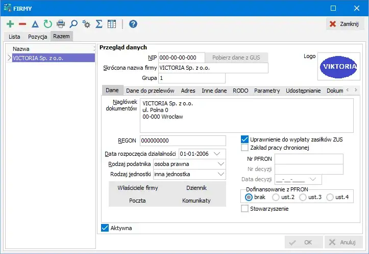Click the printer icon in toolbar
Screen dimensions: 369x254
[61, 24]
